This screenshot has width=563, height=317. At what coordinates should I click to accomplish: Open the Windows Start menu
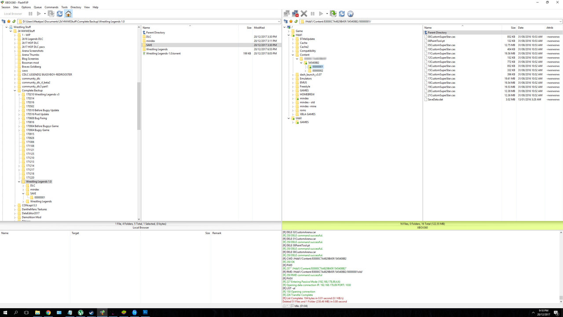coord(5,313)
